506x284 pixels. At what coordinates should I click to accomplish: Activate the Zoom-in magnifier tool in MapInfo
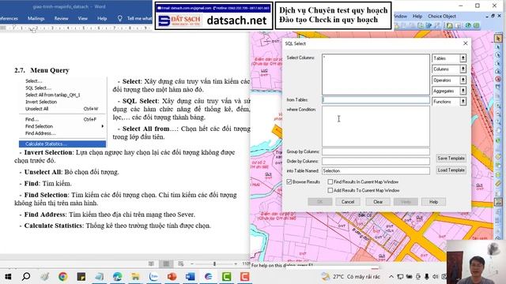498,106
